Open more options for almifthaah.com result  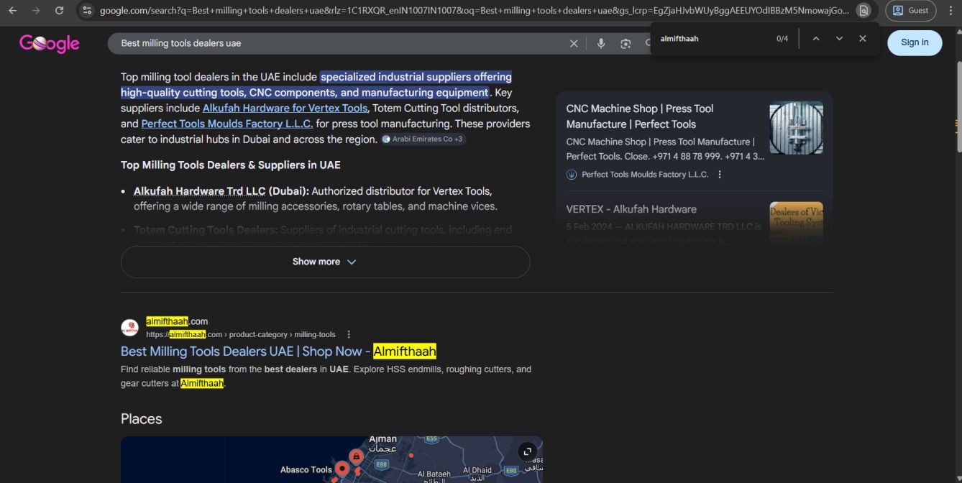click(x=349, y=334)
